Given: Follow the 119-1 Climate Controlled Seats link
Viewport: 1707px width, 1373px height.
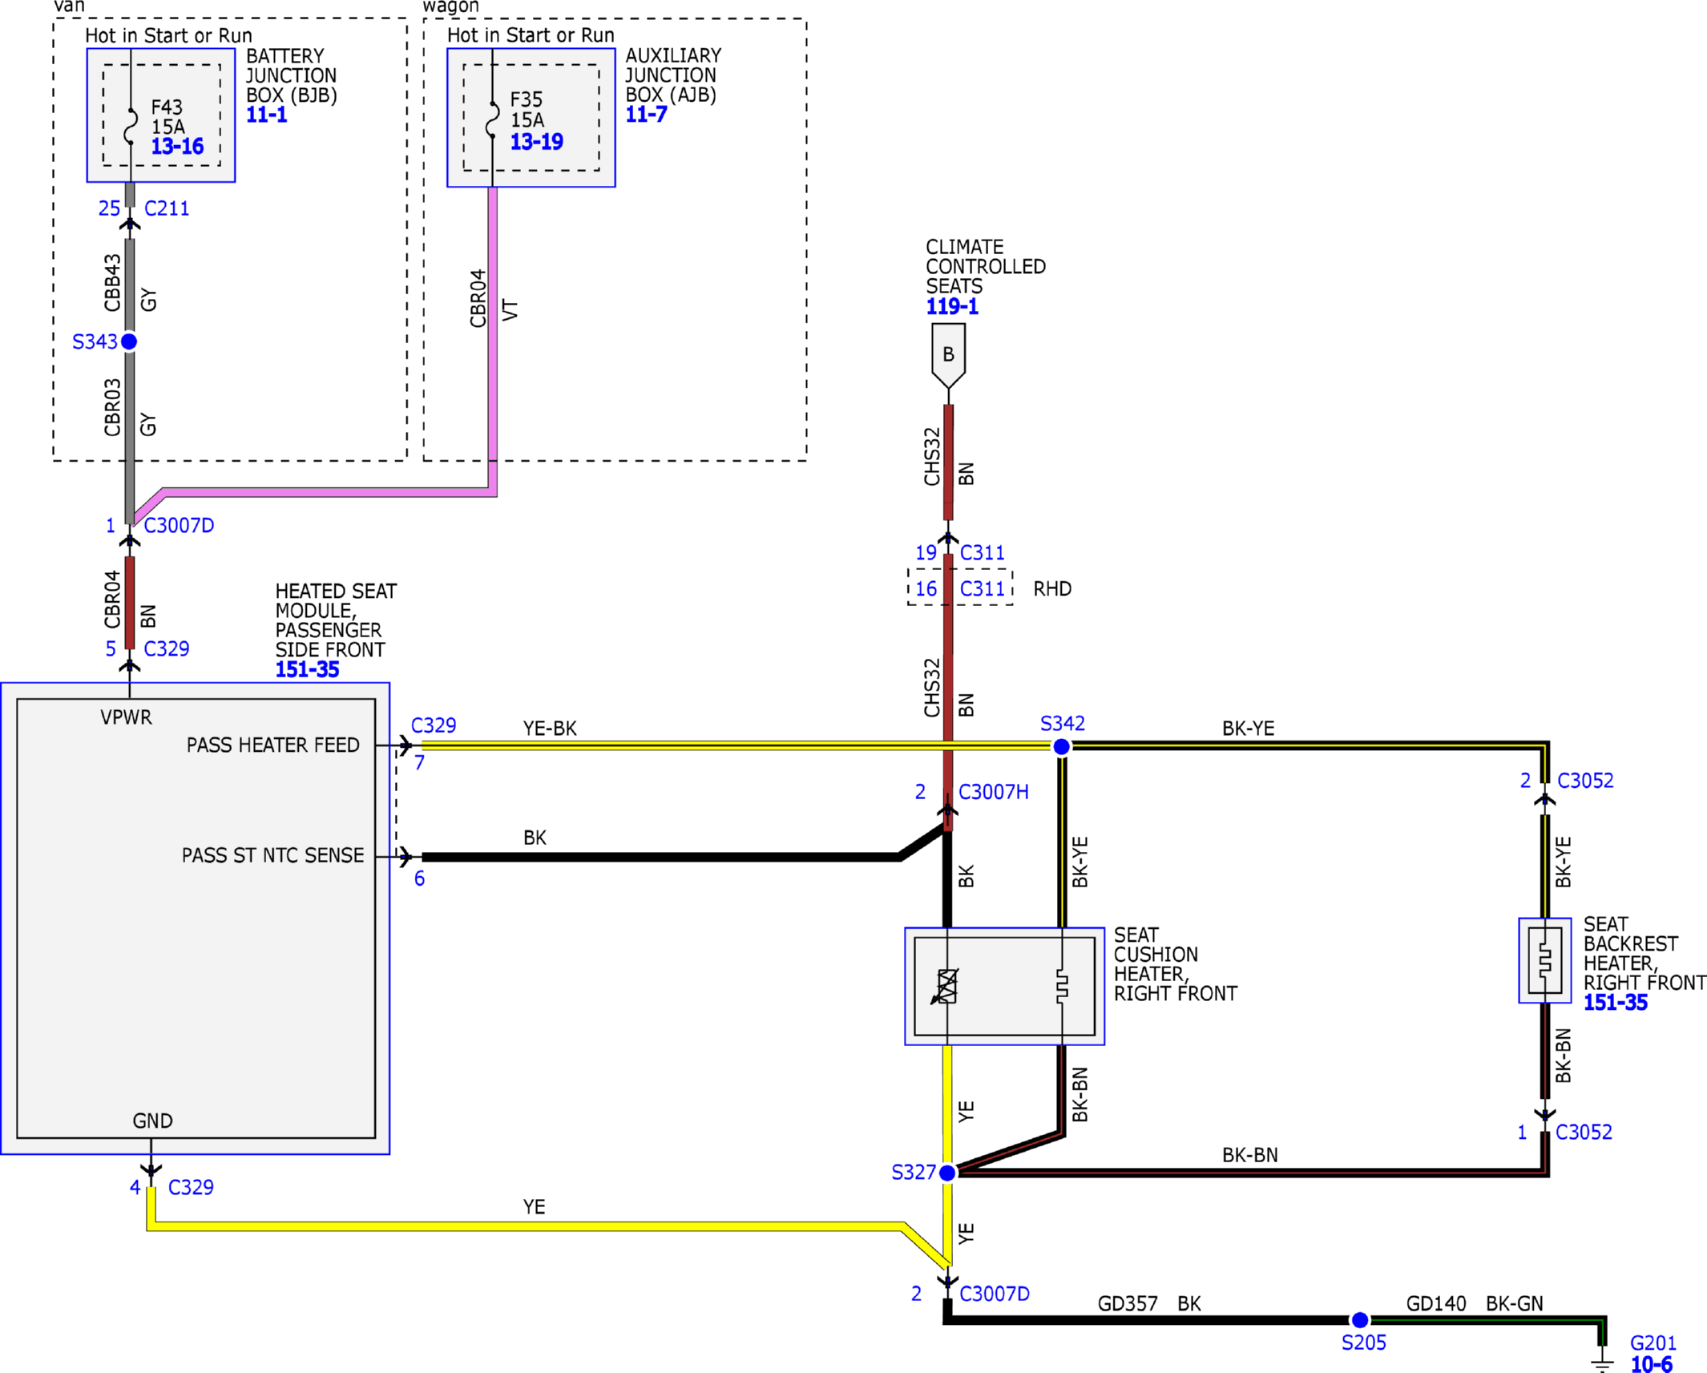Looking at the screenshot, I should 952,306.
